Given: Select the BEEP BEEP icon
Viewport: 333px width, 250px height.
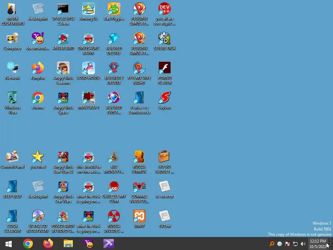Looking at the screenshot, I should point(12,187).
